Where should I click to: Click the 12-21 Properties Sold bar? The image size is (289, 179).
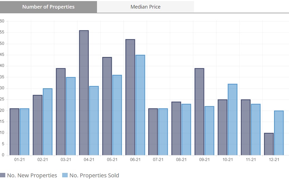click(279, 133)
